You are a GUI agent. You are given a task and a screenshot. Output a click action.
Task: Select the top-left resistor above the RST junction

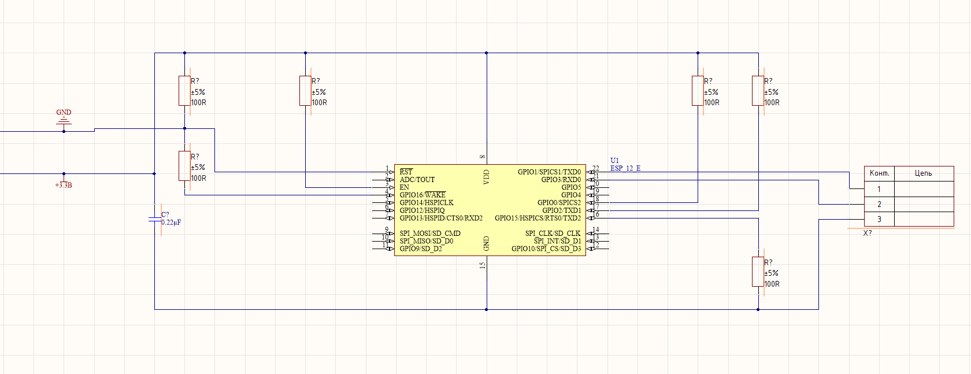click(184, 91)
